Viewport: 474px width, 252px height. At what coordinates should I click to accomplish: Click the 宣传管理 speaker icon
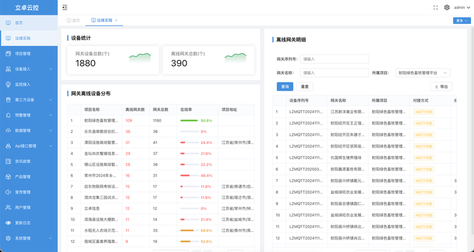pyautogui.click(x=8, y=192)
